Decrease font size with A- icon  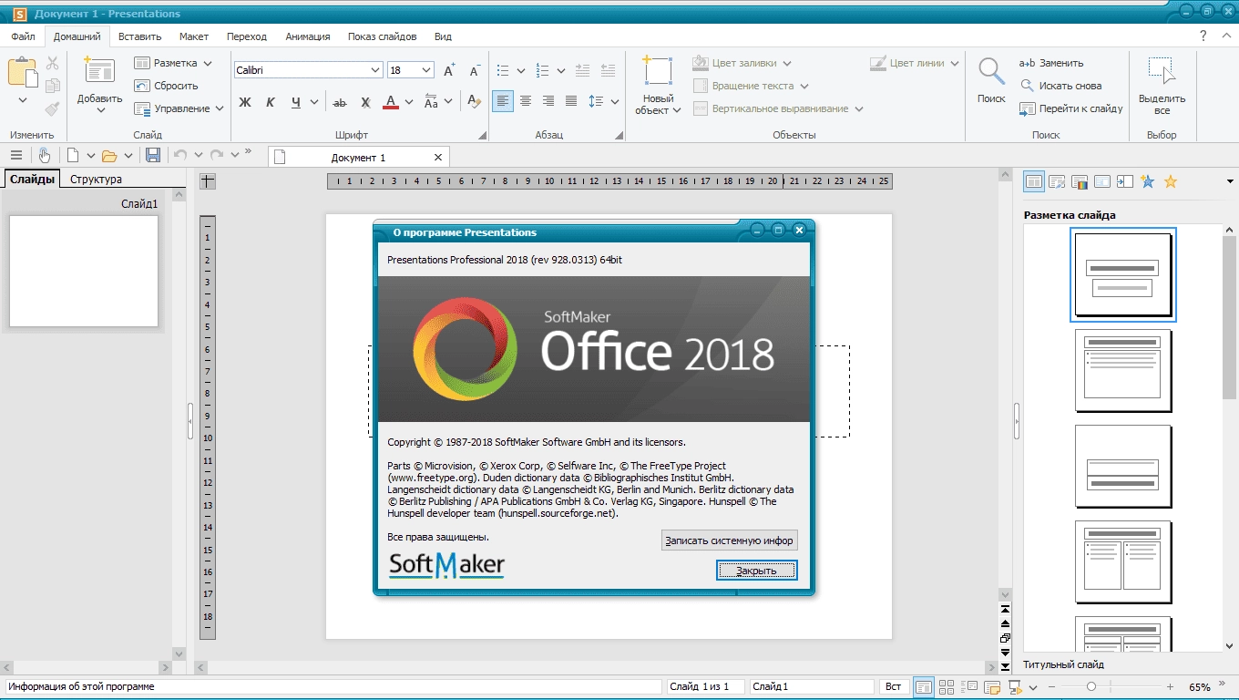coord(474,70)
